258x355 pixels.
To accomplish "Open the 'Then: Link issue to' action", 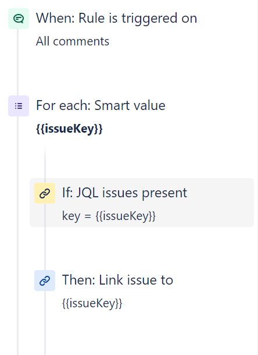I will coord(117,280).
